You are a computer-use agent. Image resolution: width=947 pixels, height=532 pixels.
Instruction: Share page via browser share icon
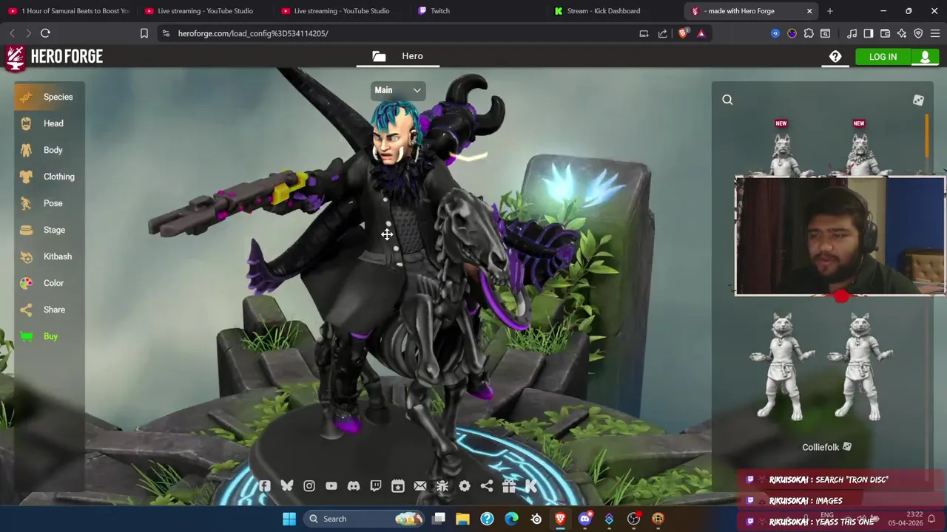tap(662, 33)
